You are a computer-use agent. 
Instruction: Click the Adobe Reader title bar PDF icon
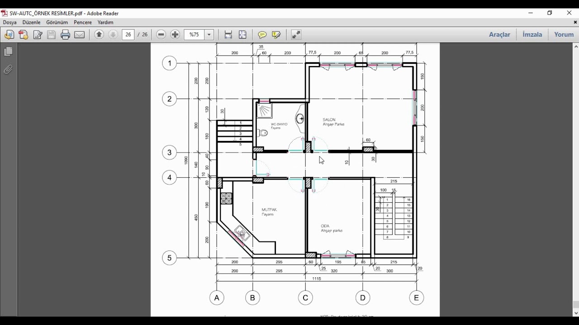click(5, 13)
